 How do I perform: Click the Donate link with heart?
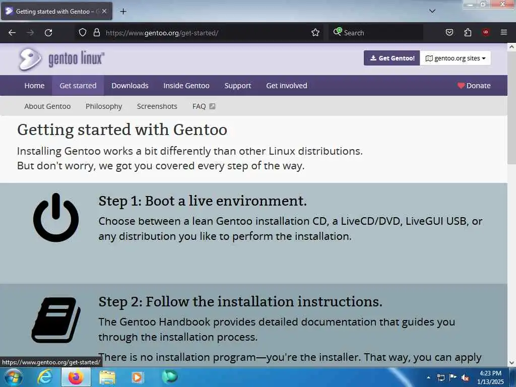pyautogui.click(x=474, y=86)
